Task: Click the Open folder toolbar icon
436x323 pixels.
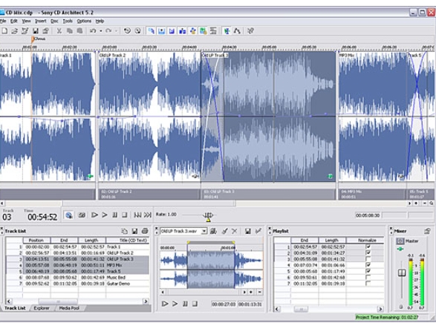Action: [14, 31]
